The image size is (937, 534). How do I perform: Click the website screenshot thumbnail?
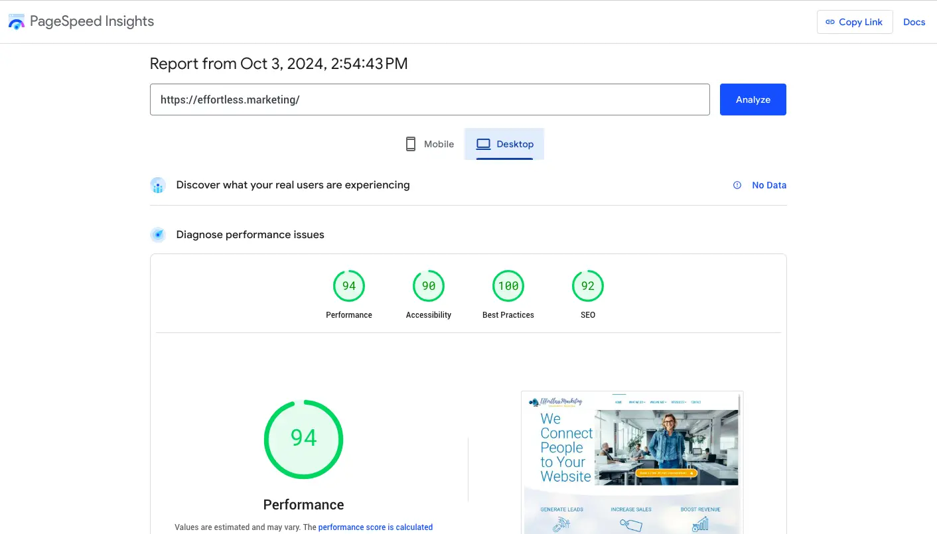click(x=632, y=462)
